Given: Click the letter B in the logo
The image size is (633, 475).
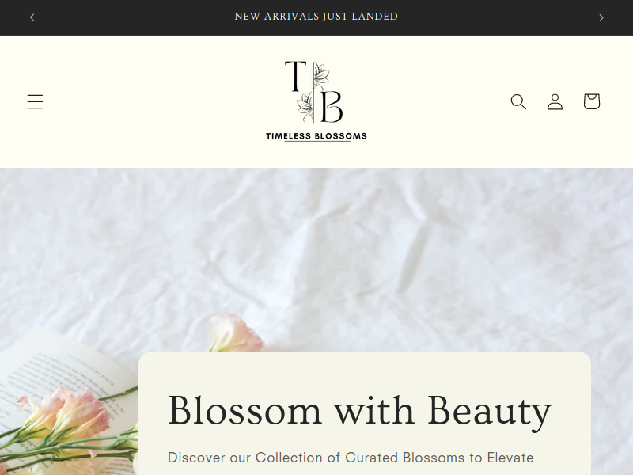Looking at the screenshot, I should [332, 106].
